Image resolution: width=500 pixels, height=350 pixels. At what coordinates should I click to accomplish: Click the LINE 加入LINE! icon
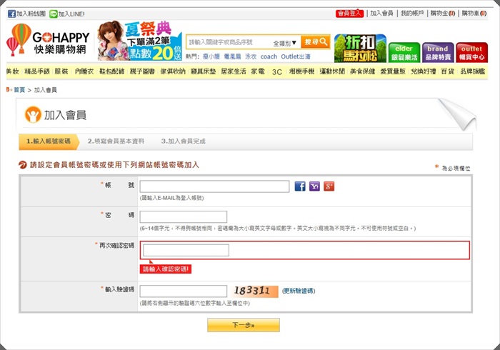pyautogui.click(x=54, y=14)
